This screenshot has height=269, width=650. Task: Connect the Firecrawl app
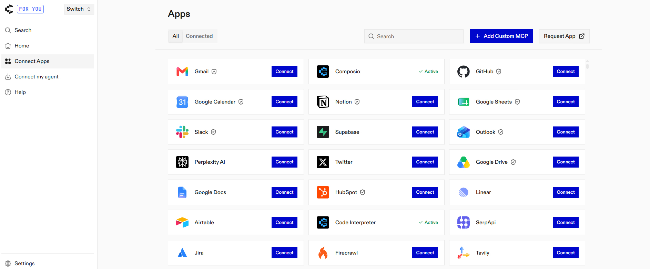click(x=425, y=253)
